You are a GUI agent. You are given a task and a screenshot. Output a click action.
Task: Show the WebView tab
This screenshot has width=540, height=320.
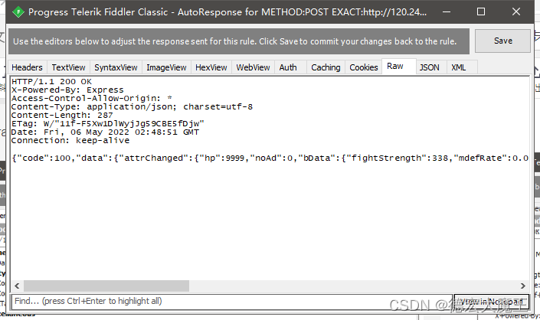point(253,67)
